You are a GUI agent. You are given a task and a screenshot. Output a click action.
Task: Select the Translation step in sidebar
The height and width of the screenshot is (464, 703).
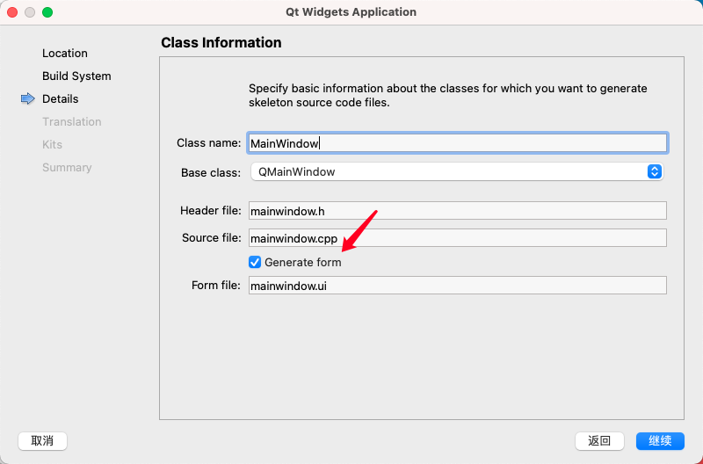pos(72,122)
